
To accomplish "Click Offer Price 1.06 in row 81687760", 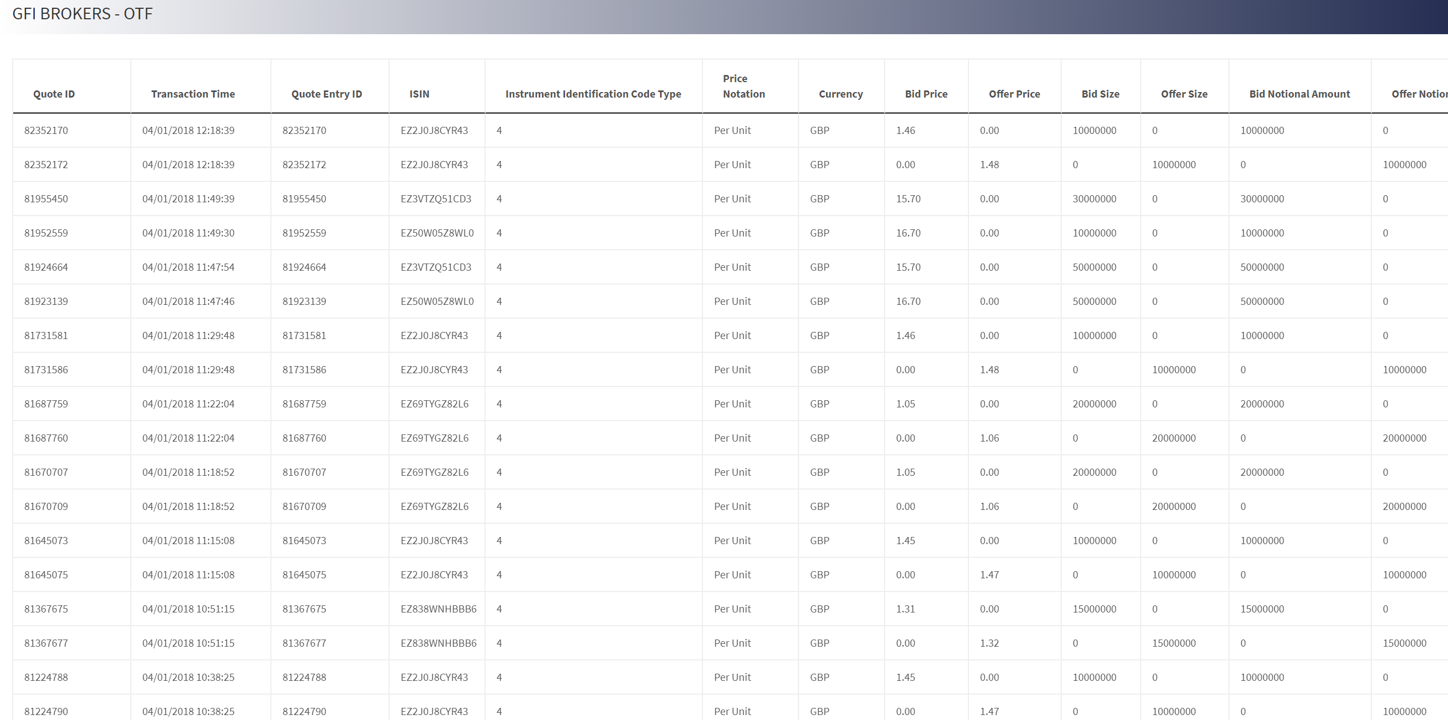I will click(989, 438).
